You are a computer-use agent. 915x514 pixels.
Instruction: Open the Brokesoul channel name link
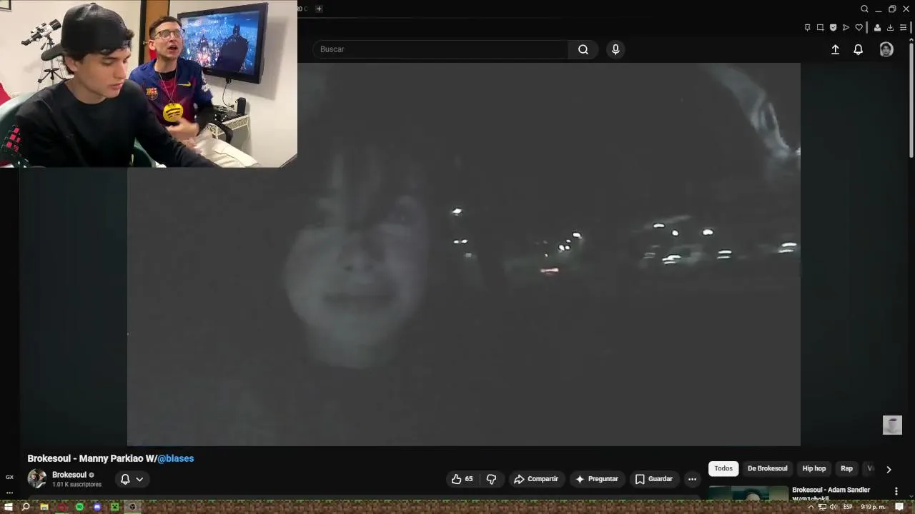[x=69, y=475]
